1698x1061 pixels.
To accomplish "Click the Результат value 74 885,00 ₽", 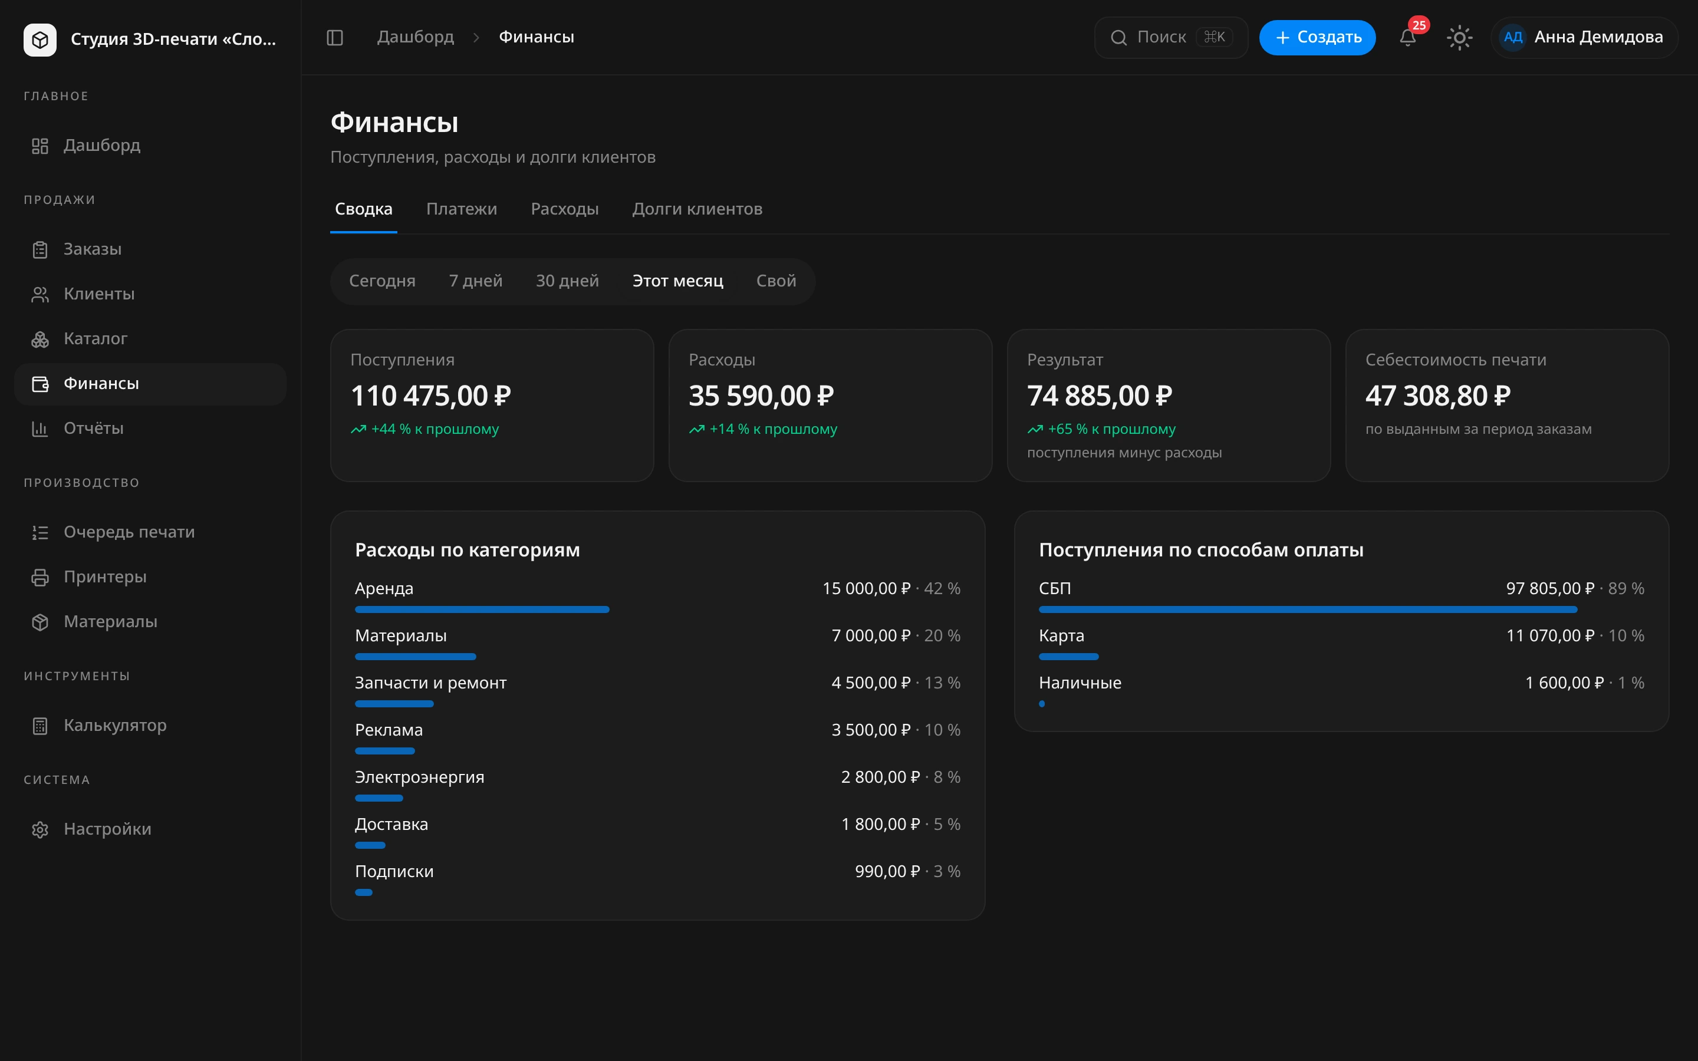I will click(1100, 397).
